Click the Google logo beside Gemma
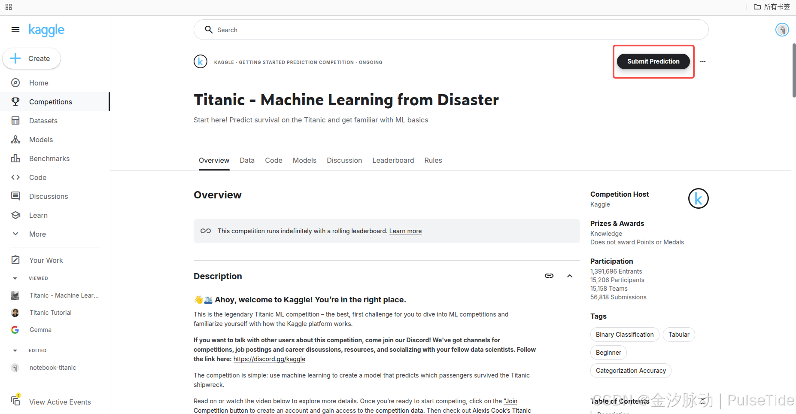Image resolution: width=796 pixels, height=414 pixels. coord(15,330)
